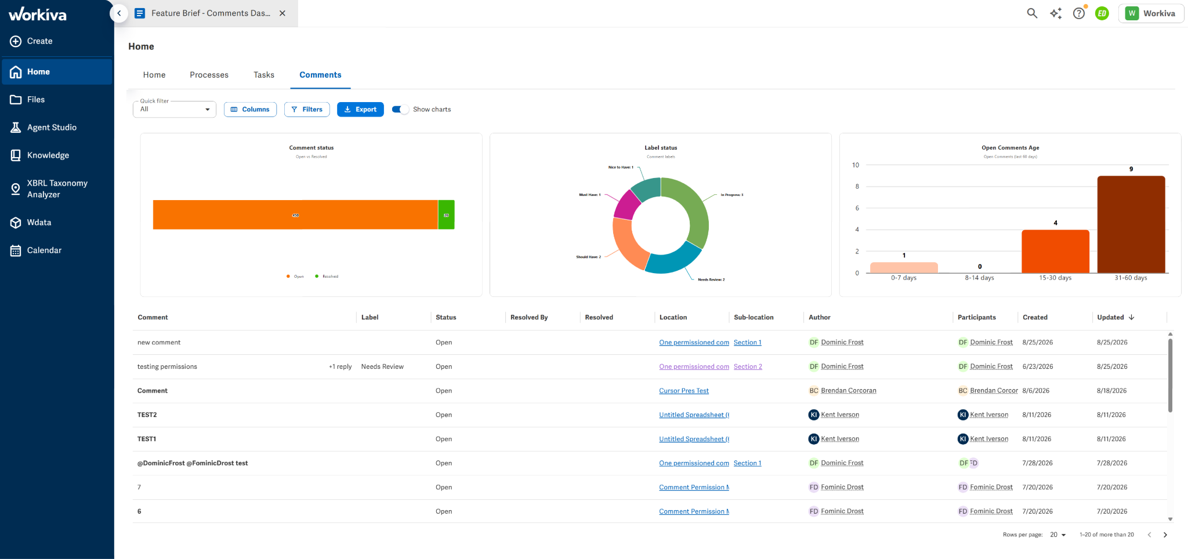The height and width of the screenshot is (559, 1188).
Task: Open the help question mark icon
Action: click(x=1079, y=13)
